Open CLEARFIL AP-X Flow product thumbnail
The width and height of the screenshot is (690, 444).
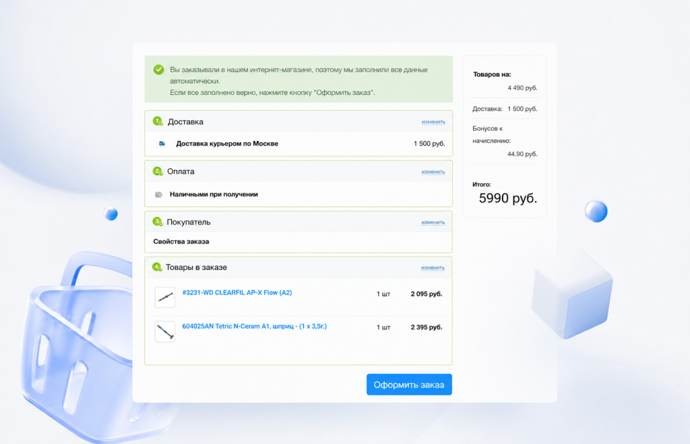point(165,297)
